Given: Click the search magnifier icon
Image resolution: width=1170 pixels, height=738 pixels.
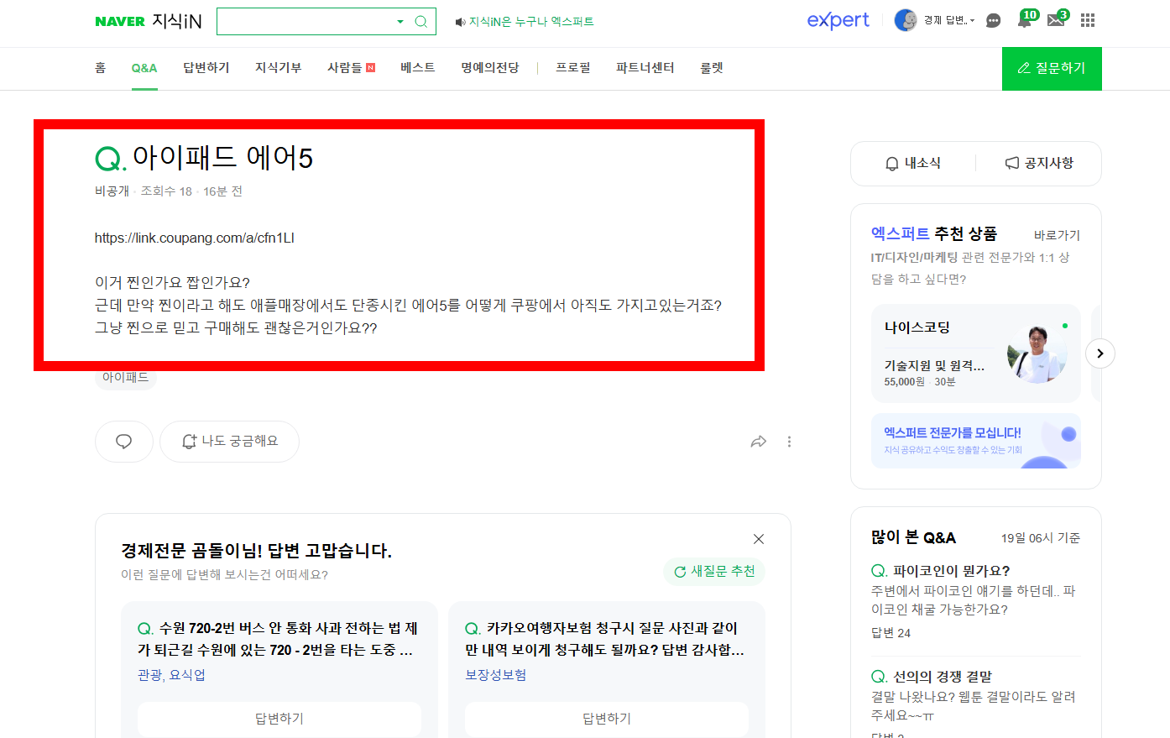Looking at the screenshot, I should point(421,22).
